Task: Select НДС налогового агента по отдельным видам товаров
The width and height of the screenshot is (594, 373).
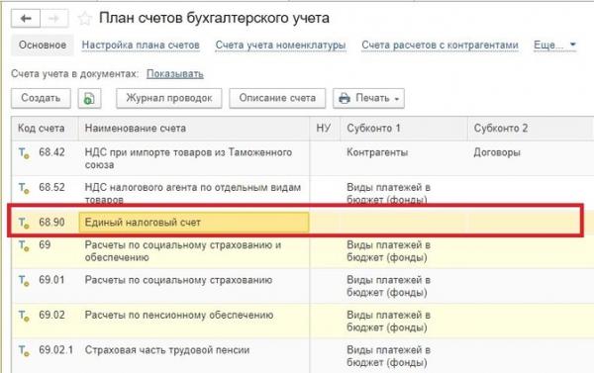Action: (193, 194)
